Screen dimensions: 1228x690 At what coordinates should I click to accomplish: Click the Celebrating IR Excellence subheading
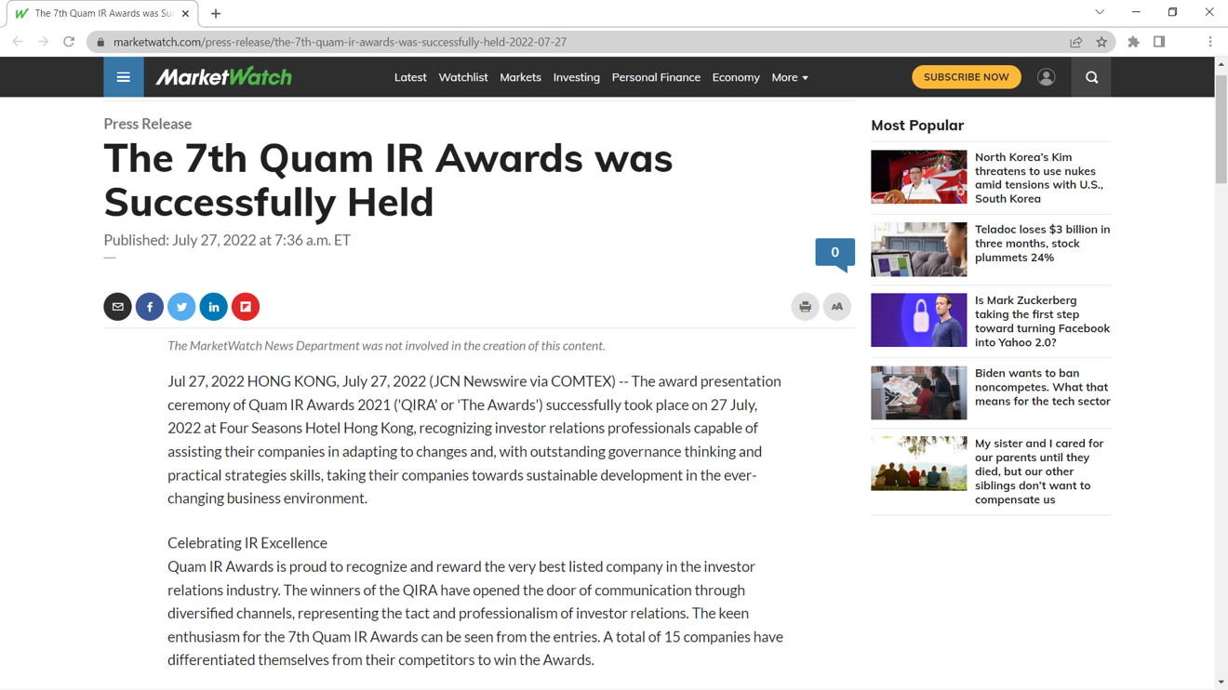[x=247, y=543]
